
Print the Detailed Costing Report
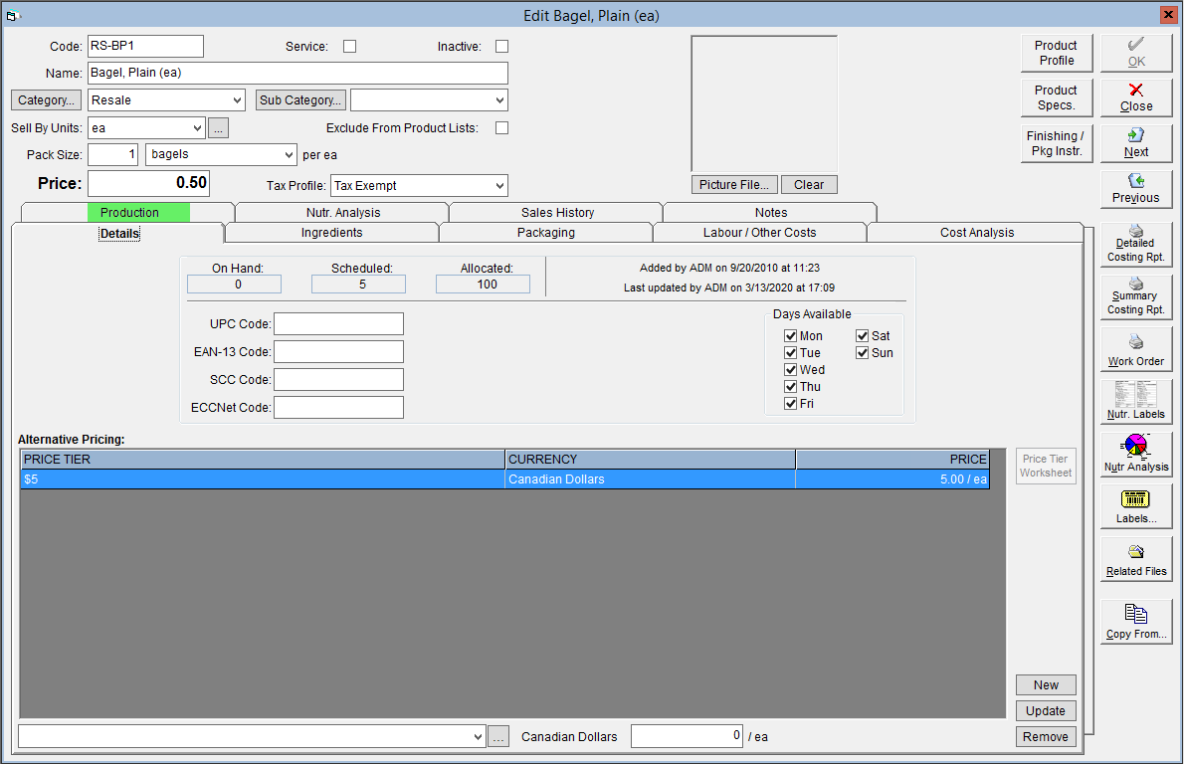point(1136,244)
